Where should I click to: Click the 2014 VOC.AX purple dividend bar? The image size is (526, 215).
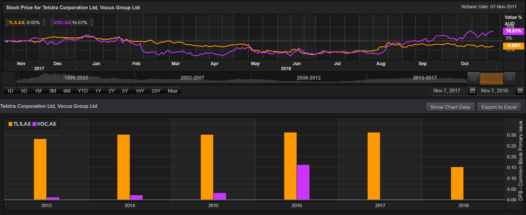[x=136, y=197]
